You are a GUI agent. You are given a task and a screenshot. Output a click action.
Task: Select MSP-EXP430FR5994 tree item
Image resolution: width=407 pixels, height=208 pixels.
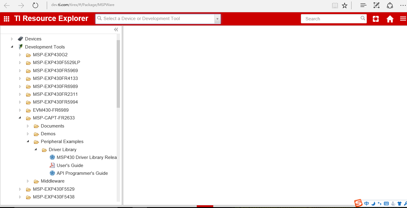click(x=55, y=102)
